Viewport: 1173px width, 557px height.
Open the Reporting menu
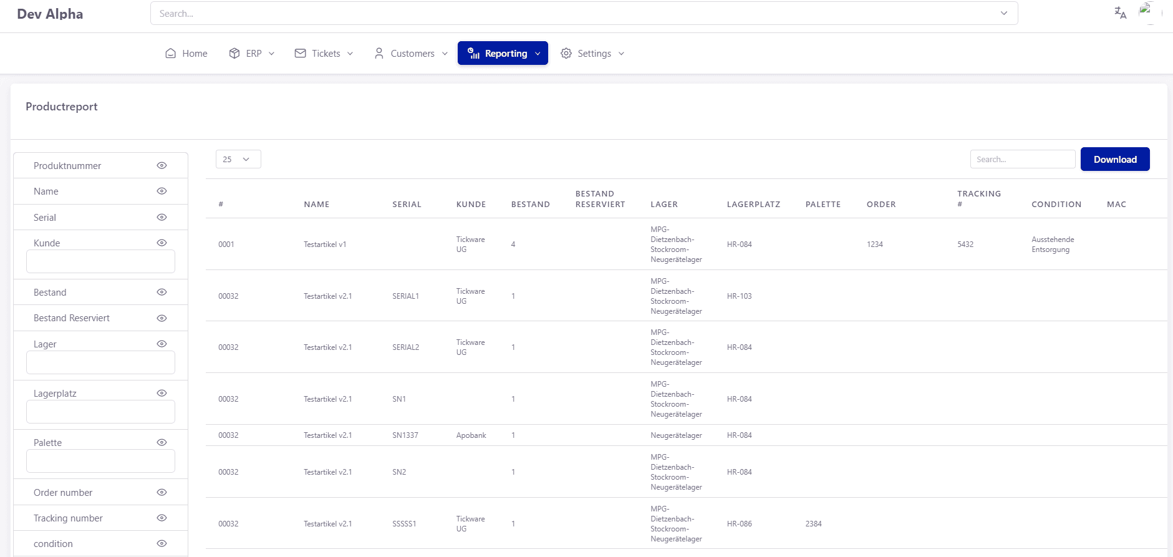tap(503, 53)
